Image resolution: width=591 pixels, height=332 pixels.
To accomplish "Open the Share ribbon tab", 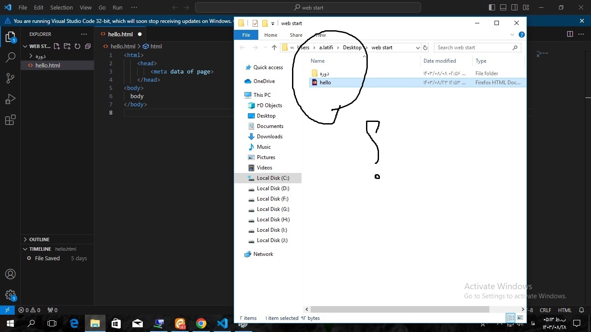I will point(296,35).
